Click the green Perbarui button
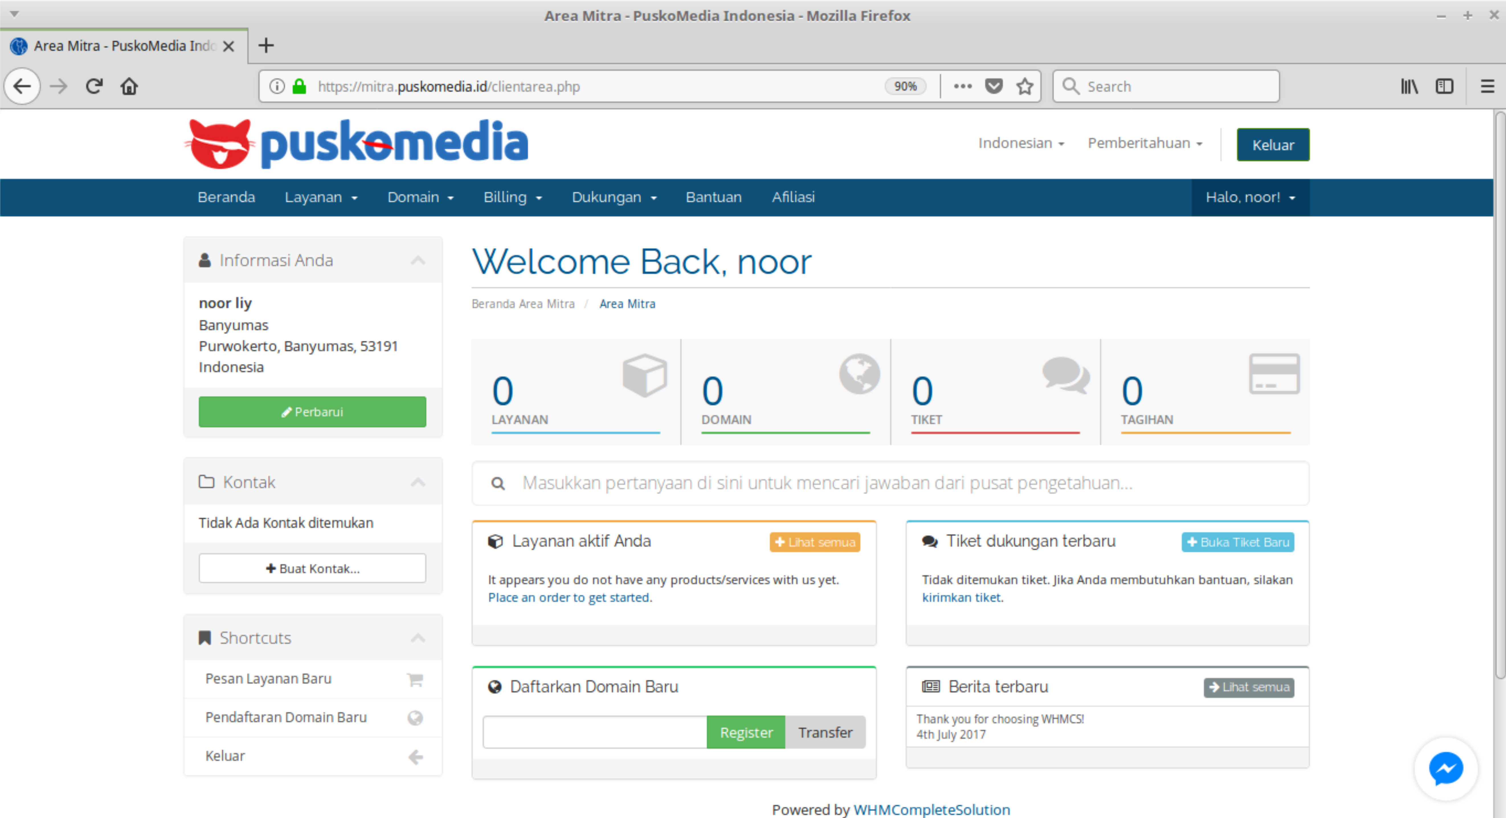 tap(312, 412)
